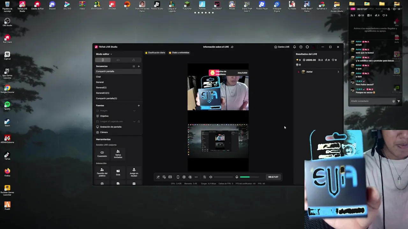
Task: Open the emoji icon in the comment box
Action: pos(393,101)
